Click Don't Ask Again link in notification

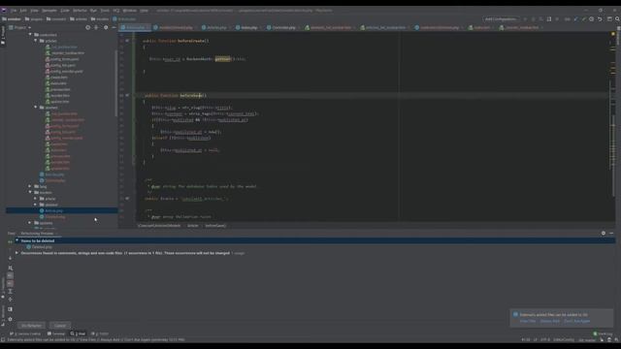pos(576,321)
